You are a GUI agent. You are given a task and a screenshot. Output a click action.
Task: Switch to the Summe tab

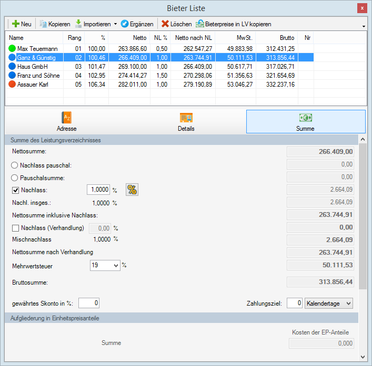pos(306,122)
